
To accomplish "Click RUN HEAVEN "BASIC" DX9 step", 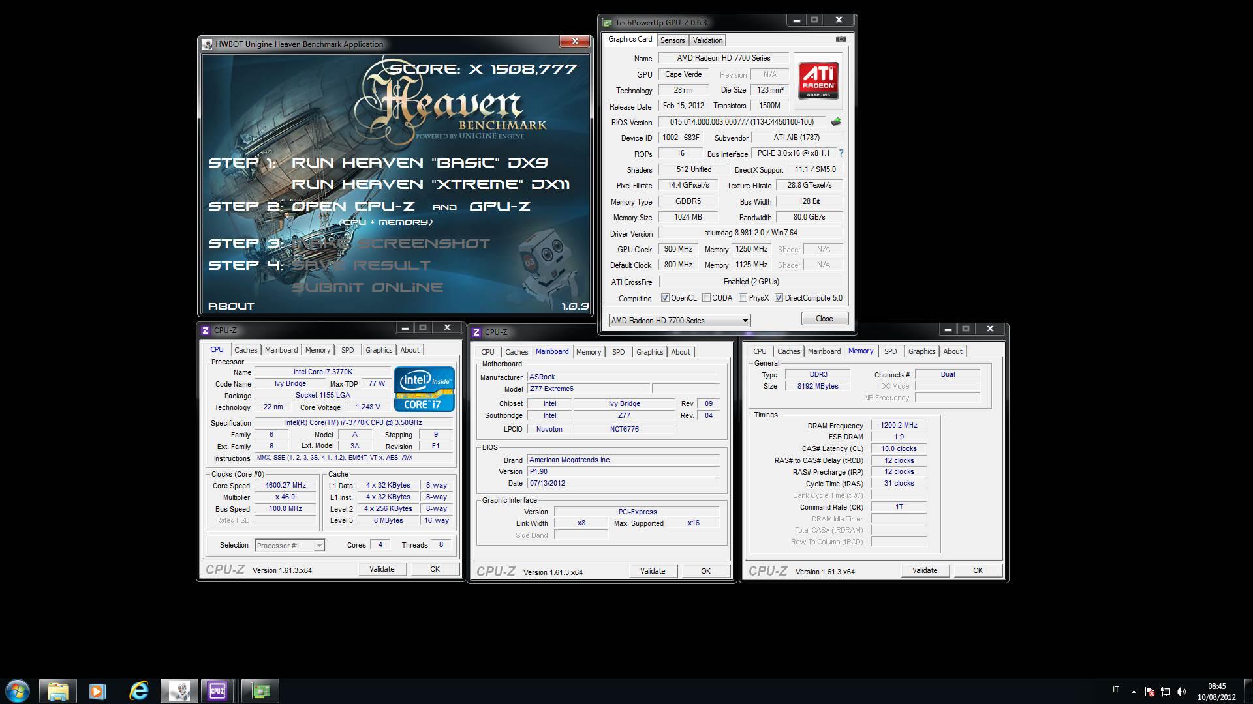I will click(420, 163).
